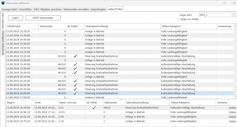Click Anmerkung header in upper table
The height and width of the screenshot is (127, 237).
225,26
